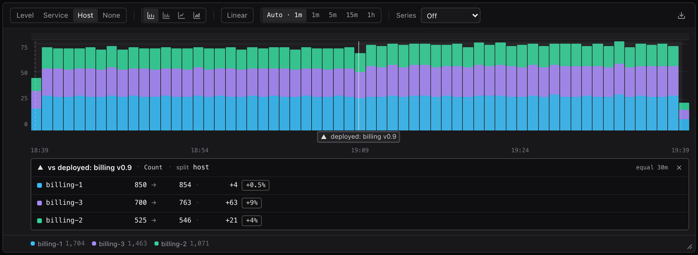698x255 pixels.
Task: Click the 546 after-deploy value
Action: coord(185,220)
